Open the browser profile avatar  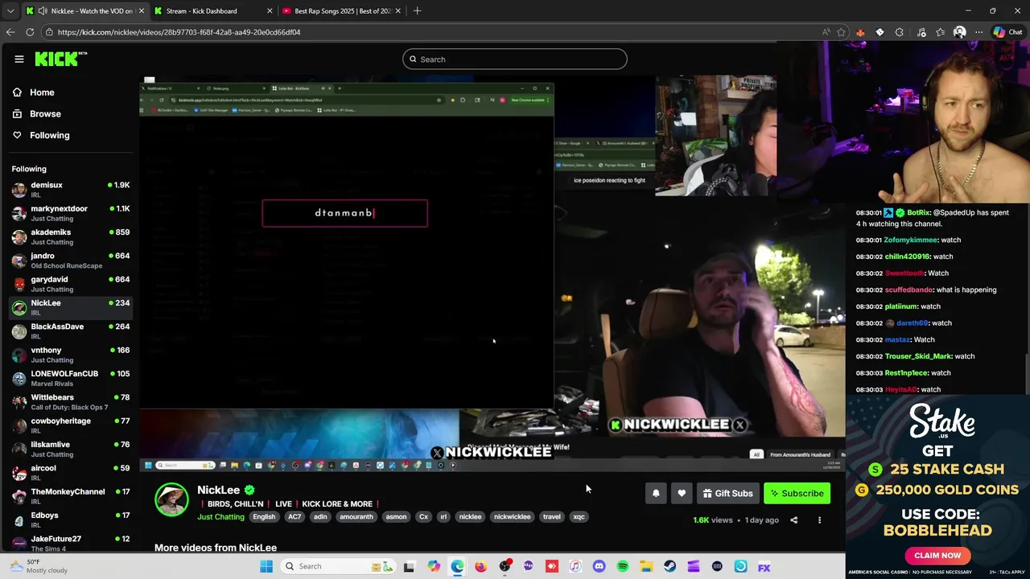(x=959, y=32)
